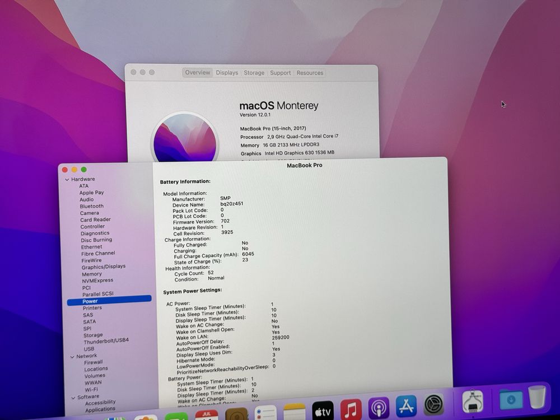The image size is (560, 420).
Task: Open the Trash in the Dock
Action: click(537, 396)
